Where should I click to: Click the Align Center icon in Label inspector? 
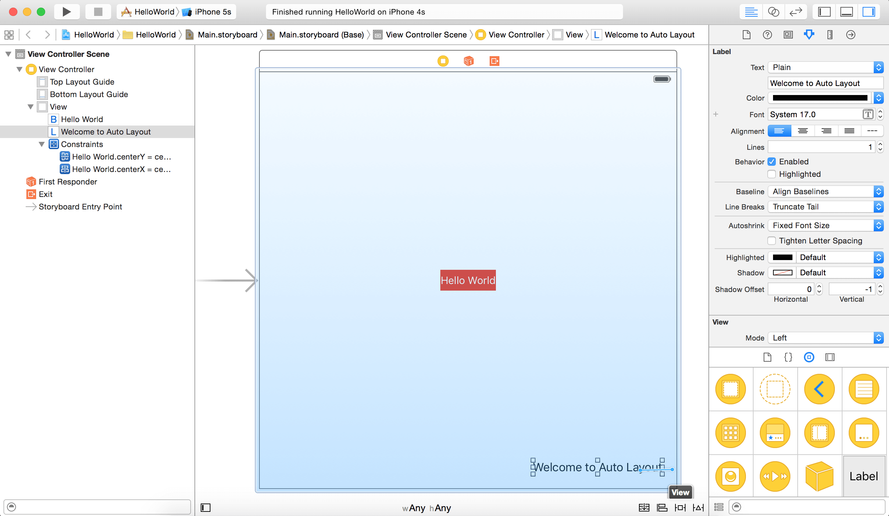[801, 130]
